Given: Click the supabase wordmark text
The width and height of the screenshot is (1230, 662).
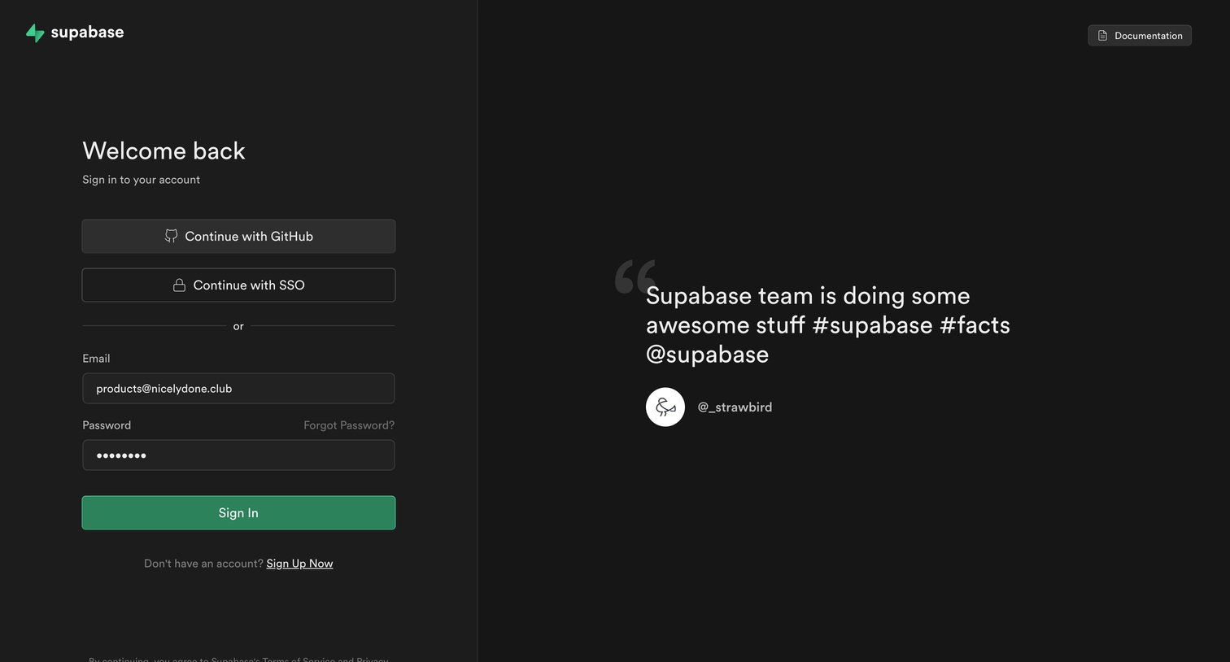Looking at the screenshot, I should pos(87,33).
